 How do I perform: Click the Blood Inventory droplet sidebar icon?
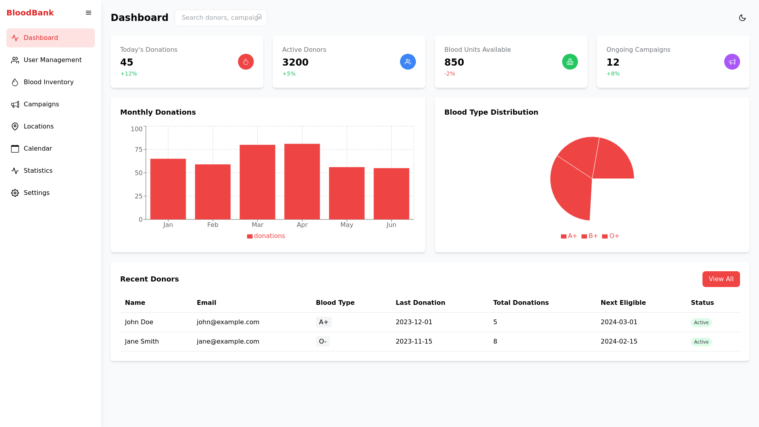(15, 82)
